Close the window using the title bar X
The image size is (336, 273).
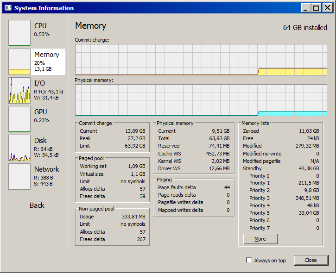[x=326, y=8]
